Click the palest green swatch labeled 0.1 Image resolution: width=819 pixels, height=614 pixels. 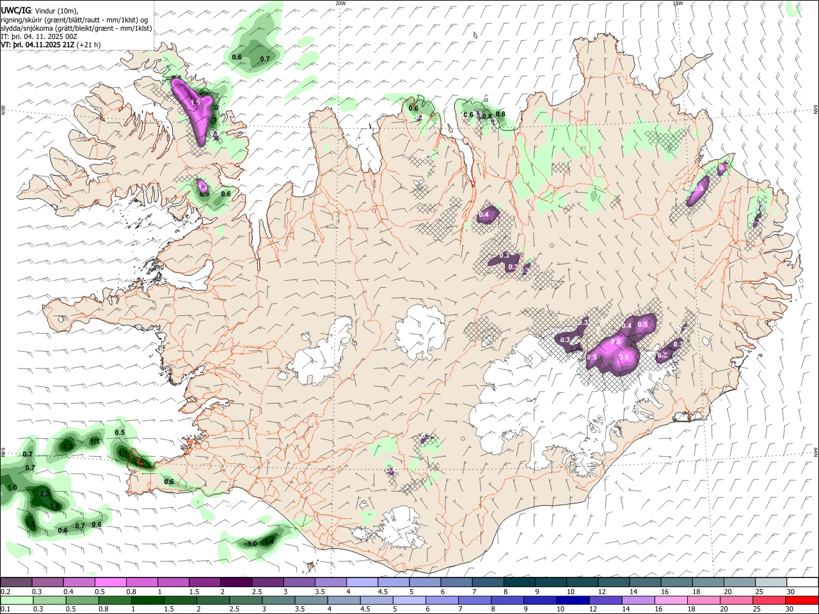pos(16,600)
